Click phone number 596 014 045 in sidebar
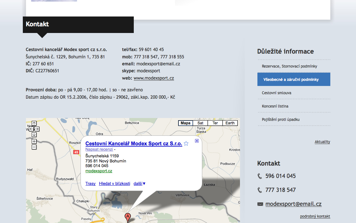The width and height of the screenshot is (356, 223). tap(281, 176)
